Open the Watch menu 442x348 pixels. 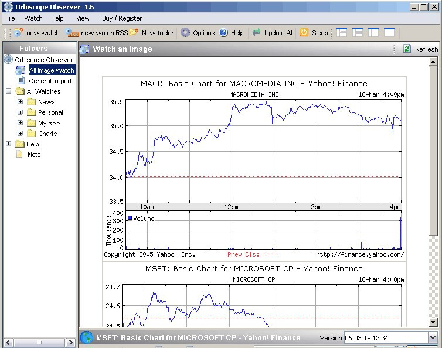coord(33,18)
